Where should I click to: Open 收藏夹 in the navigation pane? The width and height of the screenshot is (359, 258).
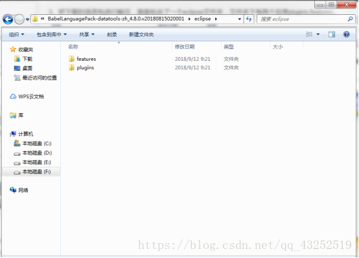pyautogui.click(x=26, y=50)
